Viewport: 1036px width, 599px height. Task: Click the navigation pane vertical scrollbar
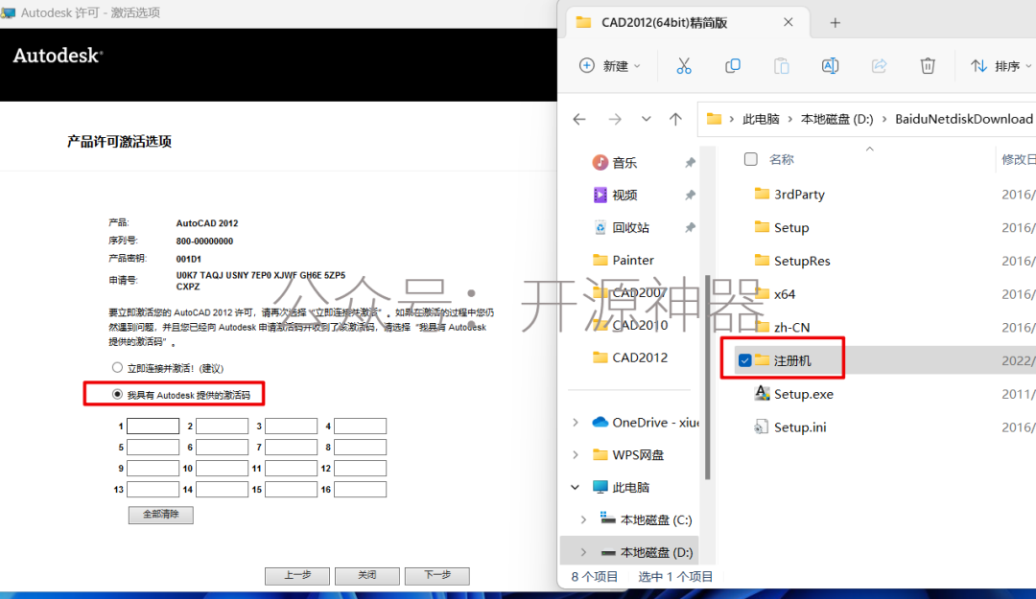707,377
